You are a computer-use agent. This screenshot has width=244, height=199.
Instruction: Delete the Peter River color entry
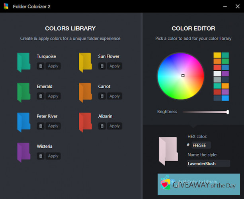click(x=41, y=126)
